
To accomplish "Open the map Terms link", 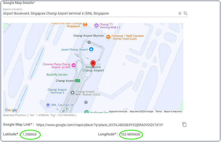I will 159,112.
